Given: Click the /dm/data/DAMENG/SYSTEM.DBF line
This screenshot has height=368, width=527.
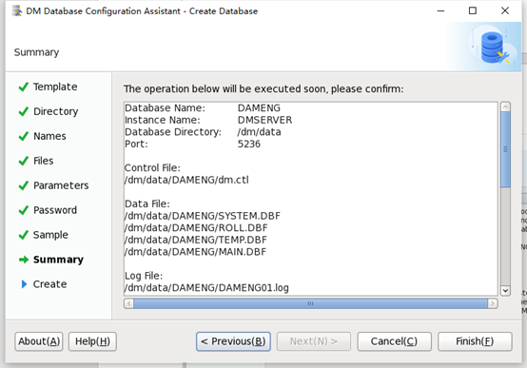Looking at the screenshot, I should [x=203, y=216].
